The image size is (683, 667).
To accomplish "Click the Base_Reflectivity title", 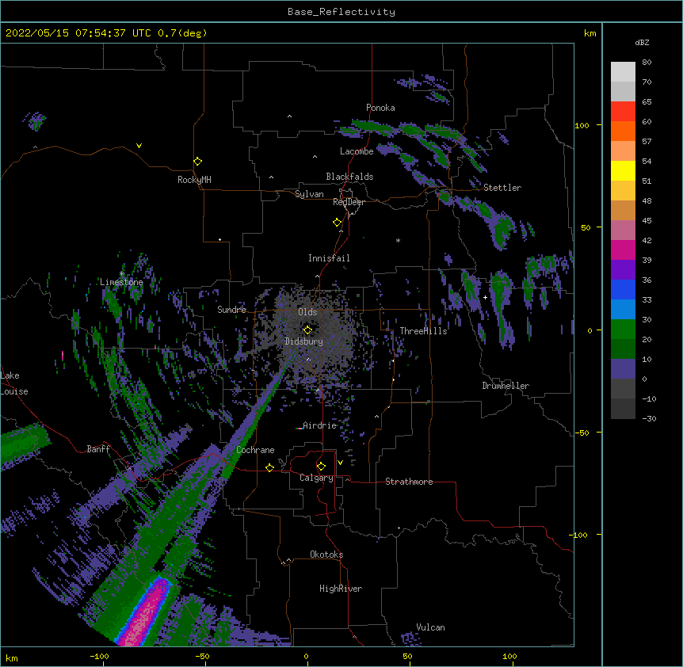I will [341, 12].
